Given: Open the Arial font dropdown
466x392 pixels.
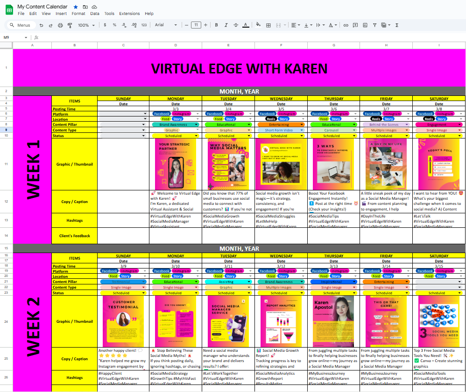Looking at the screenshot, I should 166,25.
